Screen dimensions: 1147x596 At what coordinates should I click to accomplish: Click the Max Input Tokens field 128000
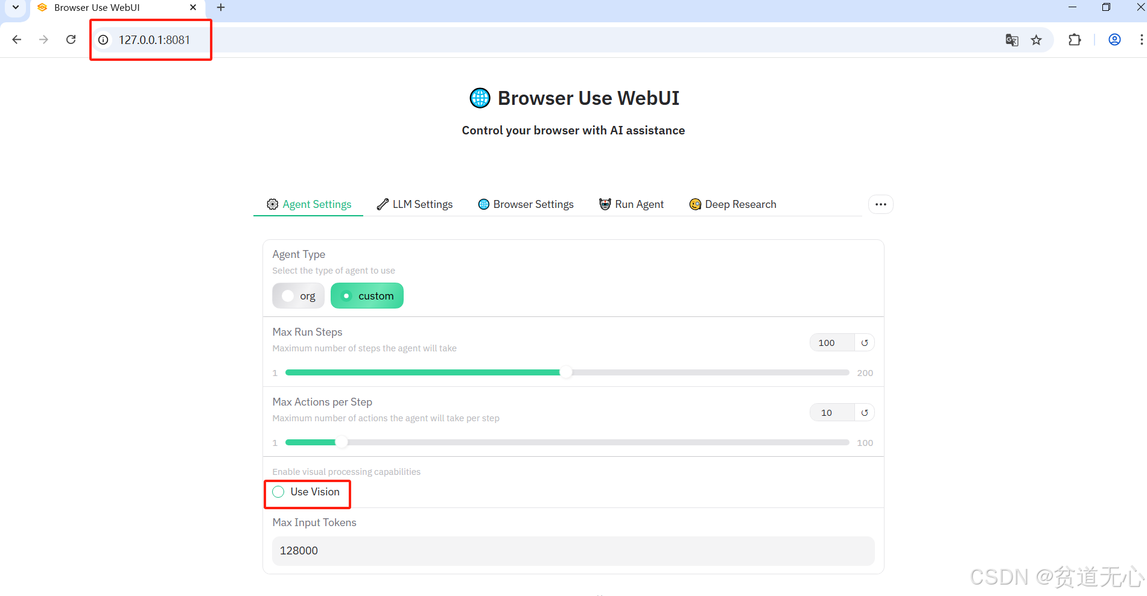573,551
